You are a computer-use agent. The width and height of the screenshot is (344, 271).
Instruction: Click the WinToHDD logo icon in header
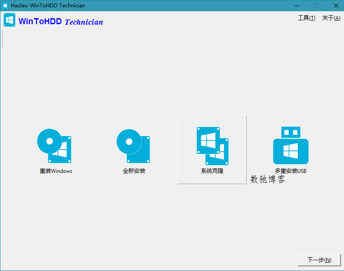pos(10,20)
